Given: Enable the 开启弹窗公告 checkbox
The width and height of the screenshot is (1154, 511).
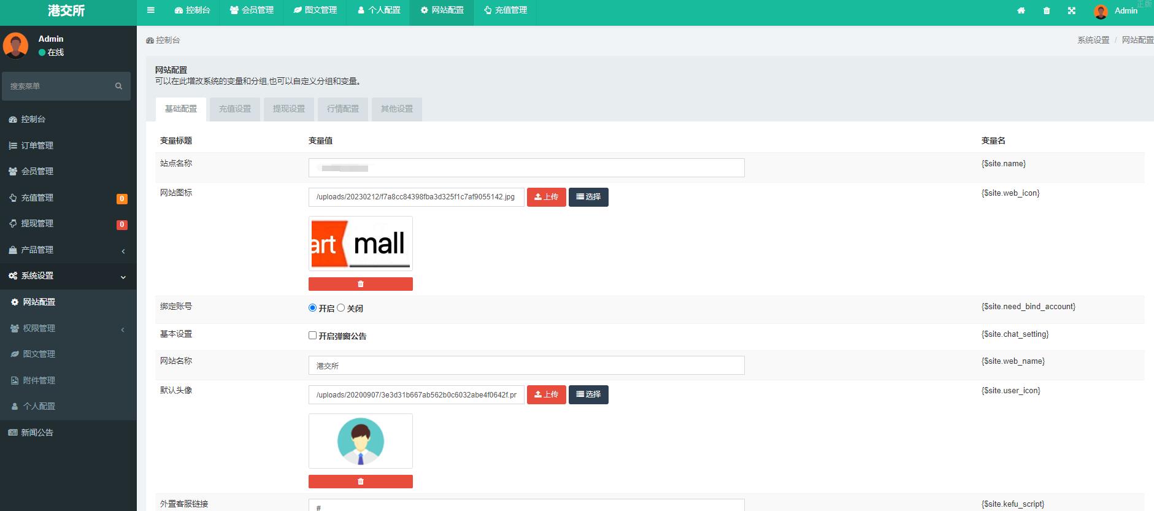Looking at the screenshot, I should 313,336.
